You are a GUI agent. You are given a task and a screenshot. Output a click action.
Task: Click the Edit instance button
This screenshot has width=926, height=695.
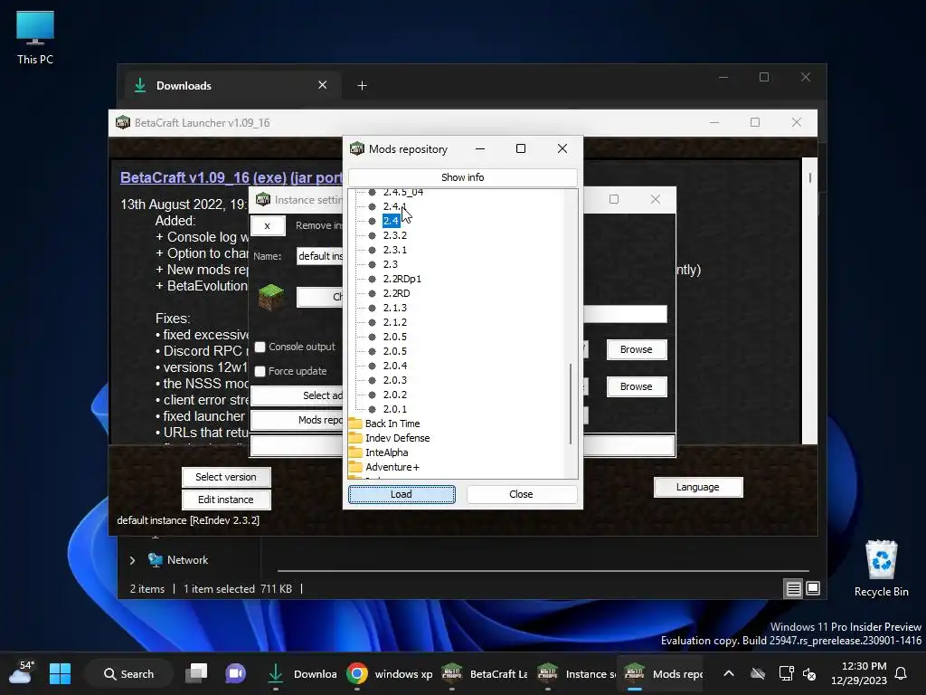click(x=226, y=500)
